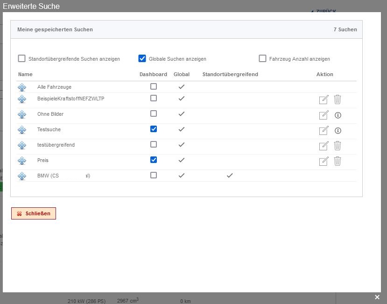Viewport: 387px width, 304px height.
Task: Click move handle icon for BeispieleKraftstoffNEFZWLTP
Action: coord(22,99)
